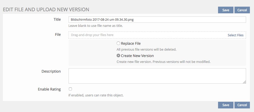This screenshot has height=112, width=254.
Task: Choose the Create New Version radio button
Action: [118, 56]
